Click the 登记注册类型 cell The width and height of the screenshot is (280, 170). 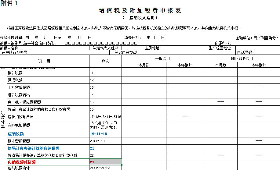(x=125, y=52)
